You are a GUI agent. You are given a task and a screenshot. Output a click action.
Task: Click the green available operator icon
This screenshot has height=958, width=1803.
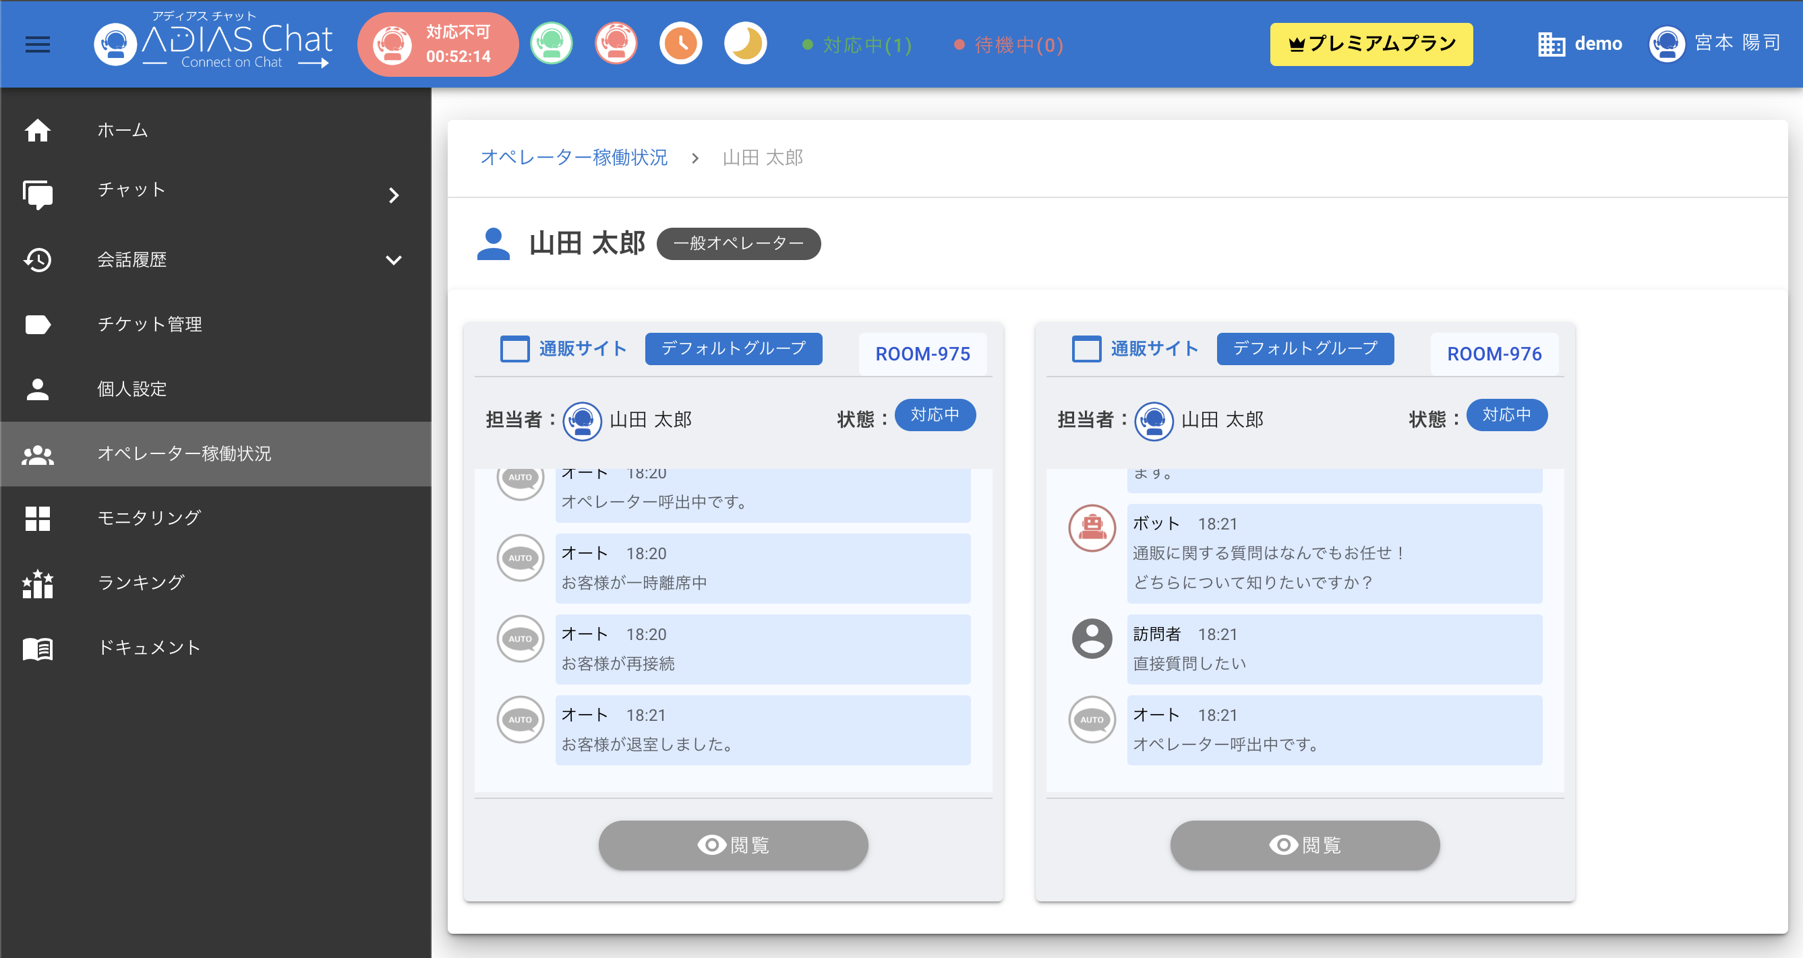click(552, 43)
